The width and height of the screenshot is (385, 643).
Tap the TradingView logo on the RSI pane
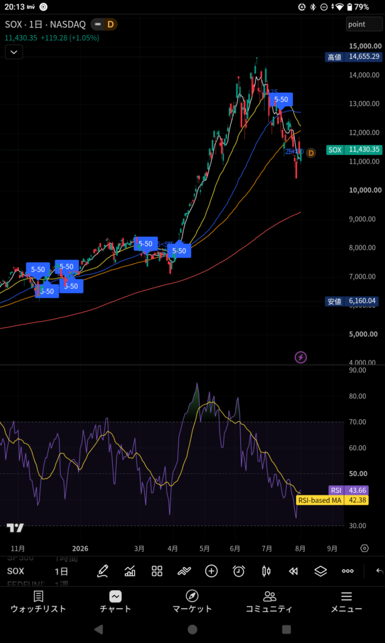tap(15, 527)
